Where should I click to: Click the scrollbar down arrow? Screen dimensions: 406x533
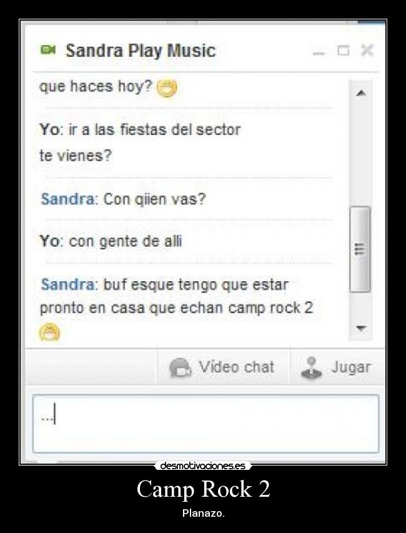coord(361,328)
